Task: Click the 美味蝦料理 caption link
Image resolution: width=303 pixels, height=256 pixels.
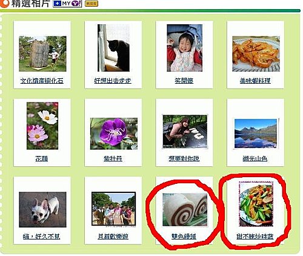Action: [x=255, y=81]
